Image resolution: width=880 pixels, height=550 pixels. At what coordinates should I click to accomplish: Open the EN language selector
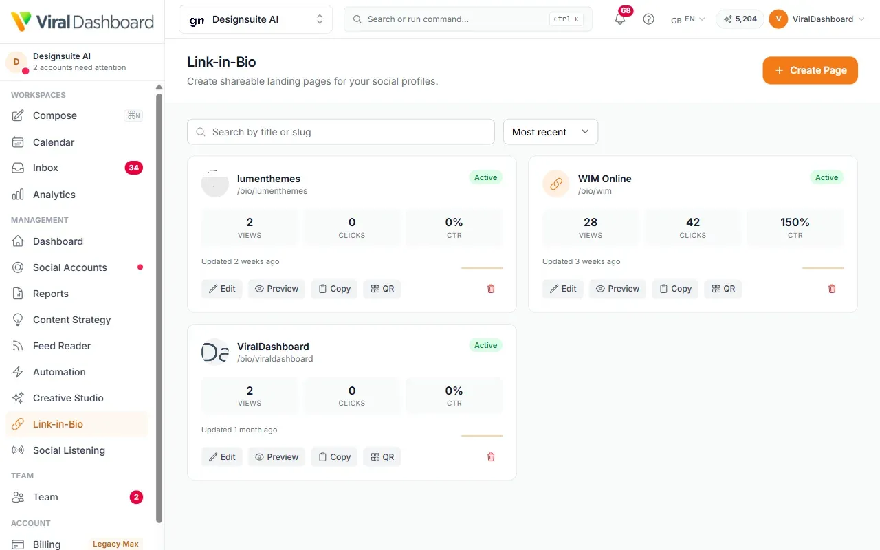(688, 19)
